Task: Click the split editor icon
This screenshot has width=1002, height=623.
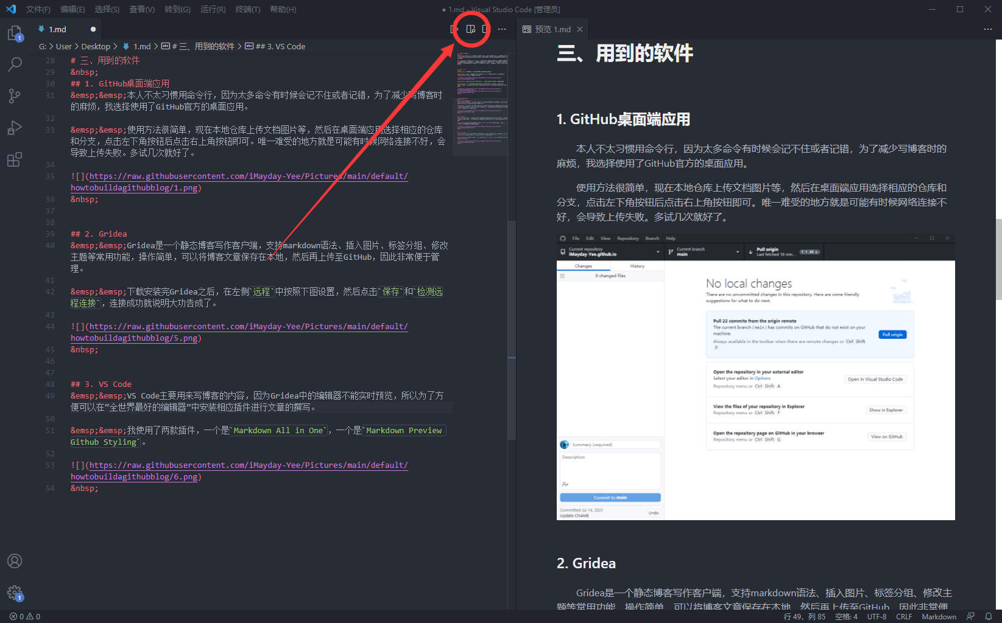Action: pyautogui.click(x=485, y=29)
